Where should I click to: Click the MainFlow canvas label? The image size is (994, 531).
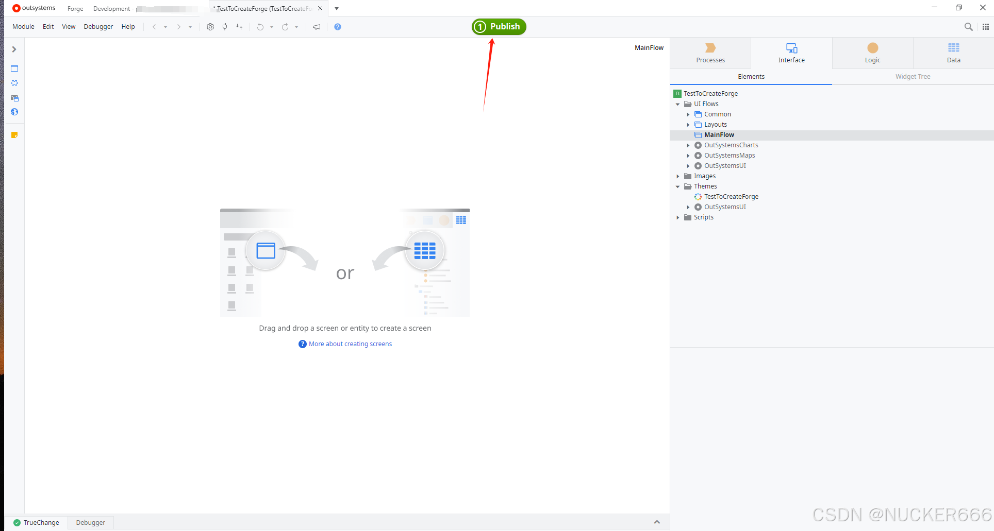pos(649,47)
